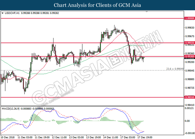Image resolution: width=195 pixels, height=139 pixels.
Task: Click the 0.98725 price axis value
Action: tap(190, 88)
